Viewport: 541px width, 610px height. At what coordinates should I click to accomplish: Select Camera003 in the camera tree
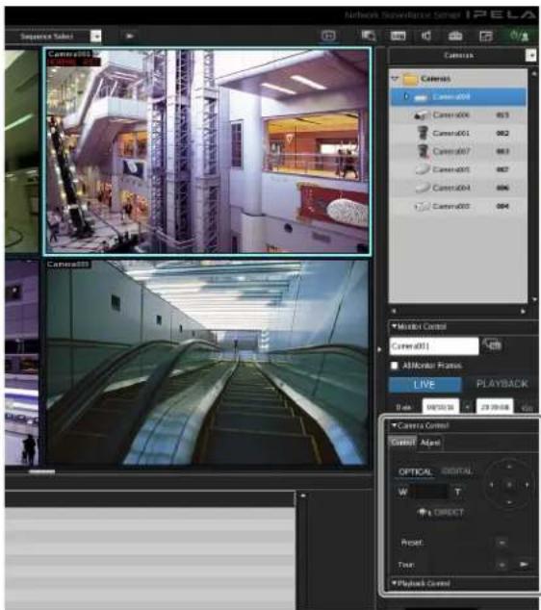pyautogui.click(x=458, y=206)
